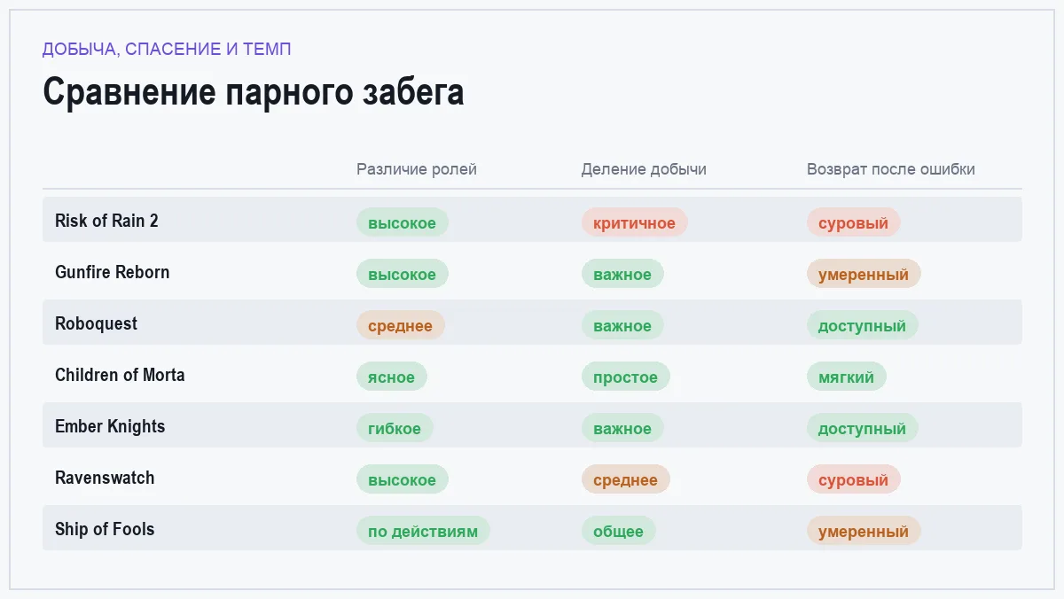The height and width of the screenshot is (599, 1064).
Task: Select the "Возврат после ошибки" column header
Action: tap(891, 169)
